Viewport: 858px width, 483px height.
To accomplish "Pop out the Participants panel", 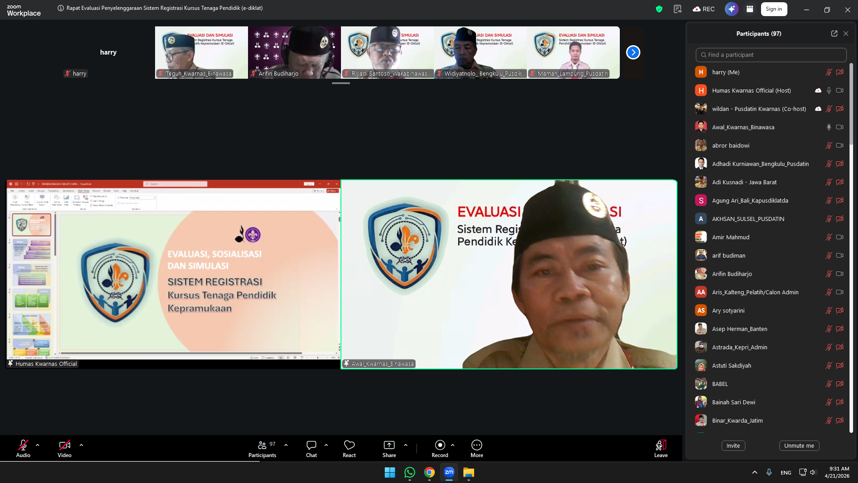I will [x=834, y=34].
